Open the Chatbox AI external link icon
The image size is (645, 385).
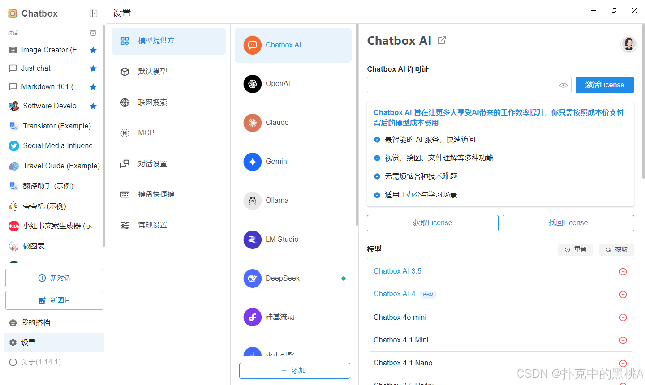[442, 41]
